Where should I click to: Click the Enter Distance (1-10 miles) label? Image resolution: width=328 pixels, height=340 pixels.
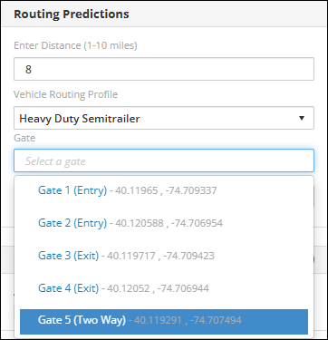[75, 45]
